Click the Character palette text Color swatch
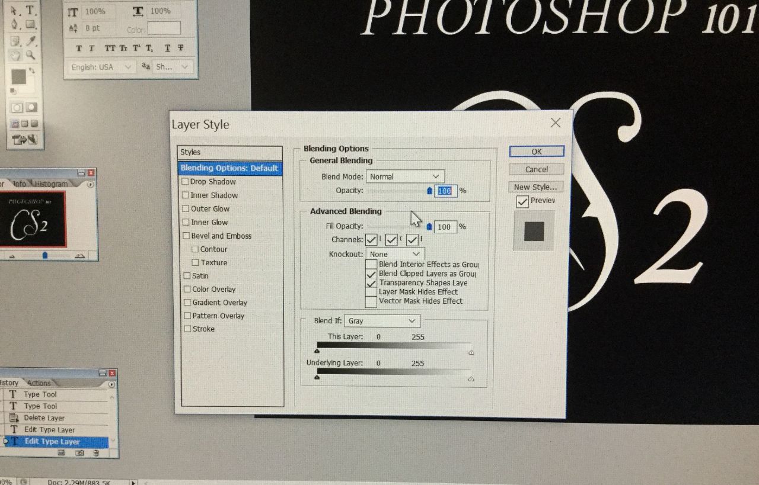The image size is (759, 485). click(164, 28)
